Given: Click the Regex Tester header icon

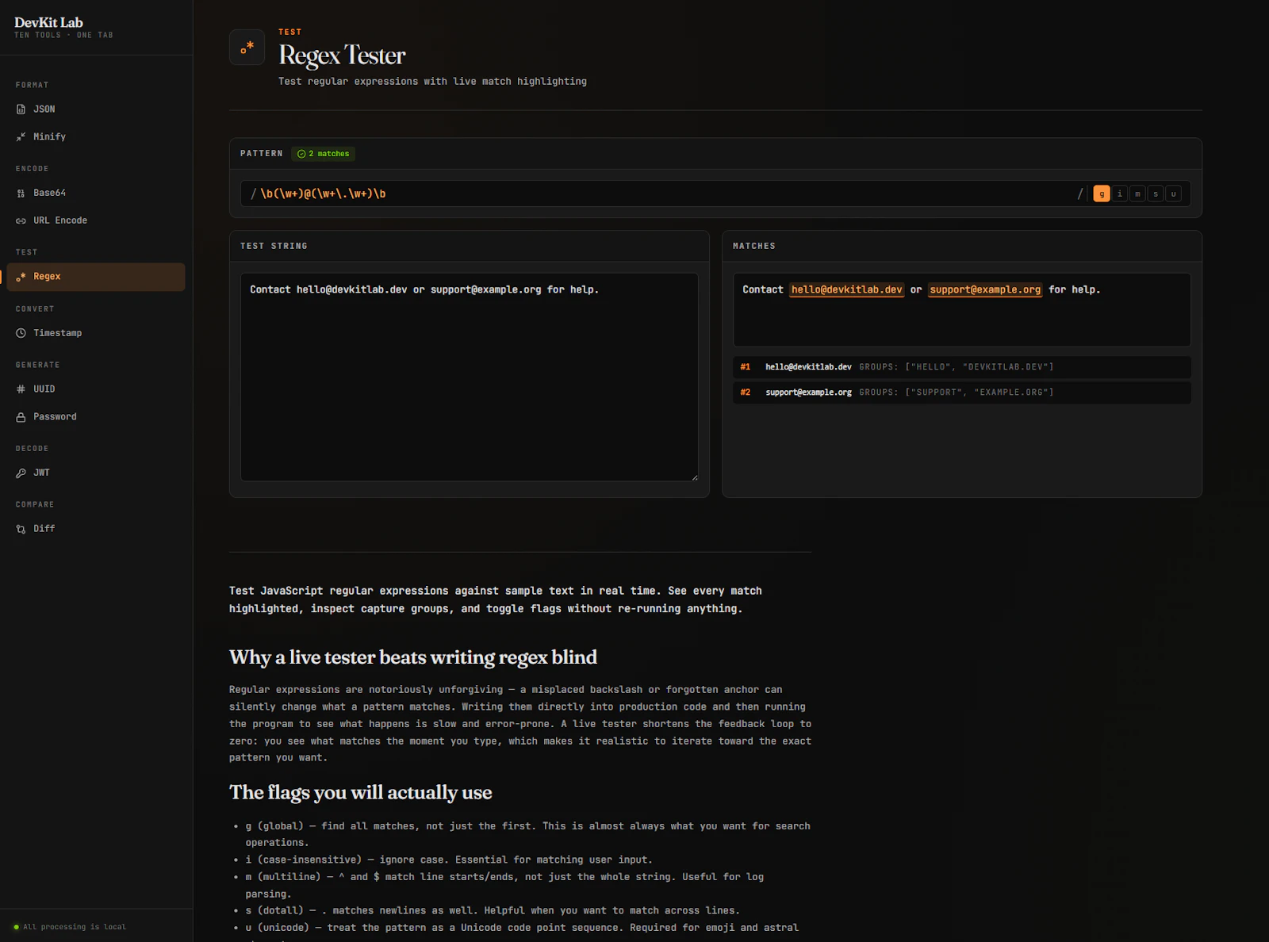Looking at the screenshot, I should [247, 48].
